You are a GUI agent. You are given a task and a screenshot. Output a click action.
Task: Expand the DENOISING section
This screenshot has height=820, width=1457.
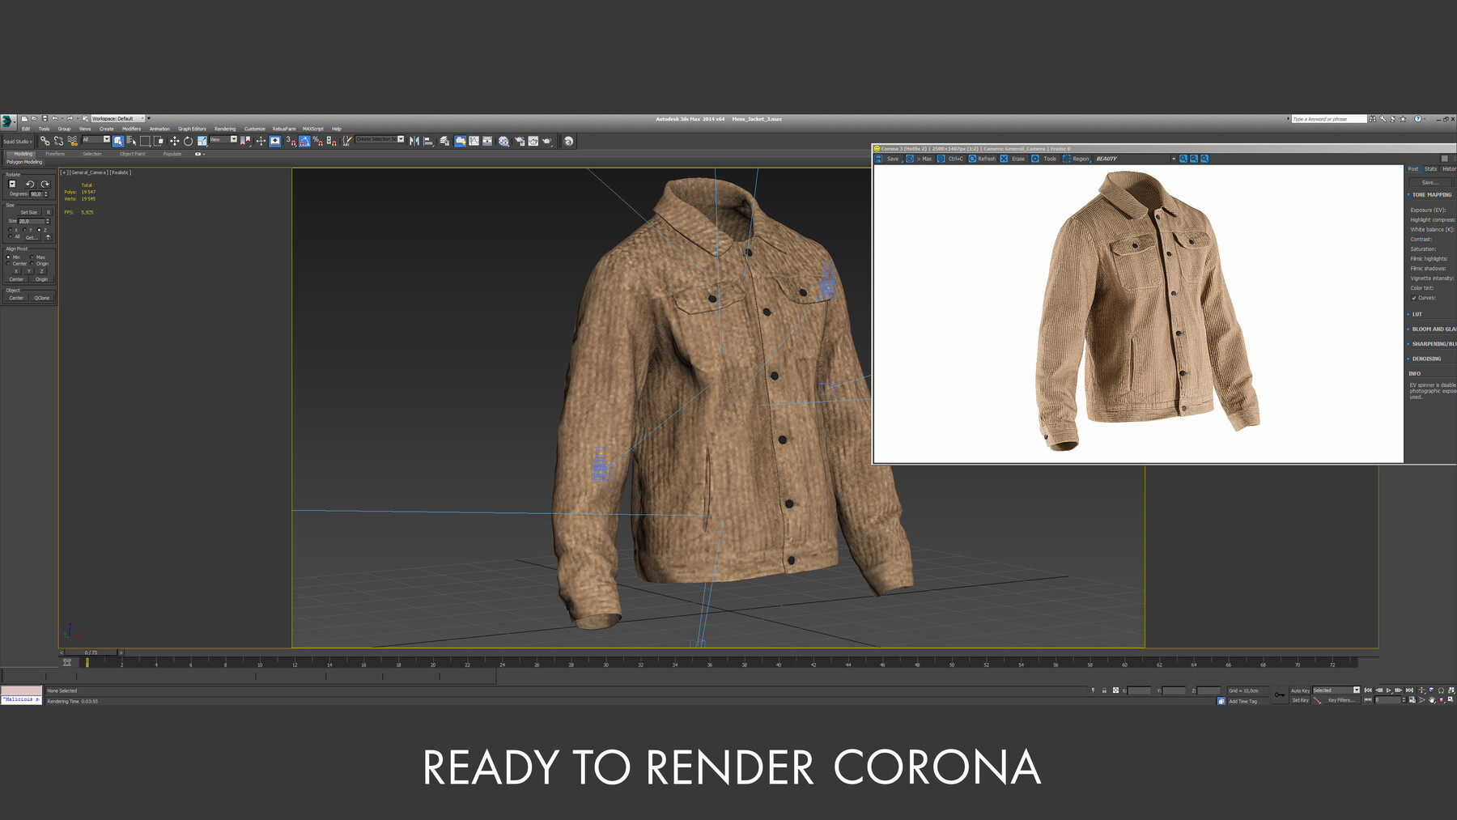[1425, 359]
